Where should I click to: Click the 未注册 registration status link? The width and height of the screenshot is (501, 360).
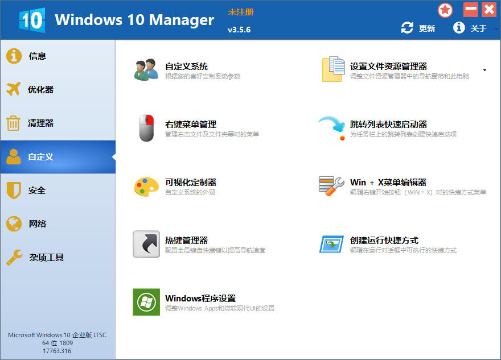click(x=241, y=12)
